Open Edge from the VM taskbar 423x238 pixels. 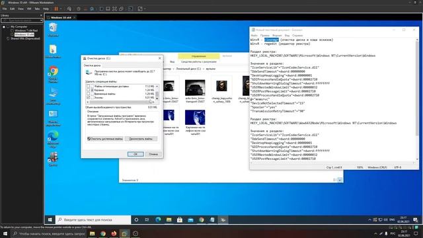click(x=158, y=220)
